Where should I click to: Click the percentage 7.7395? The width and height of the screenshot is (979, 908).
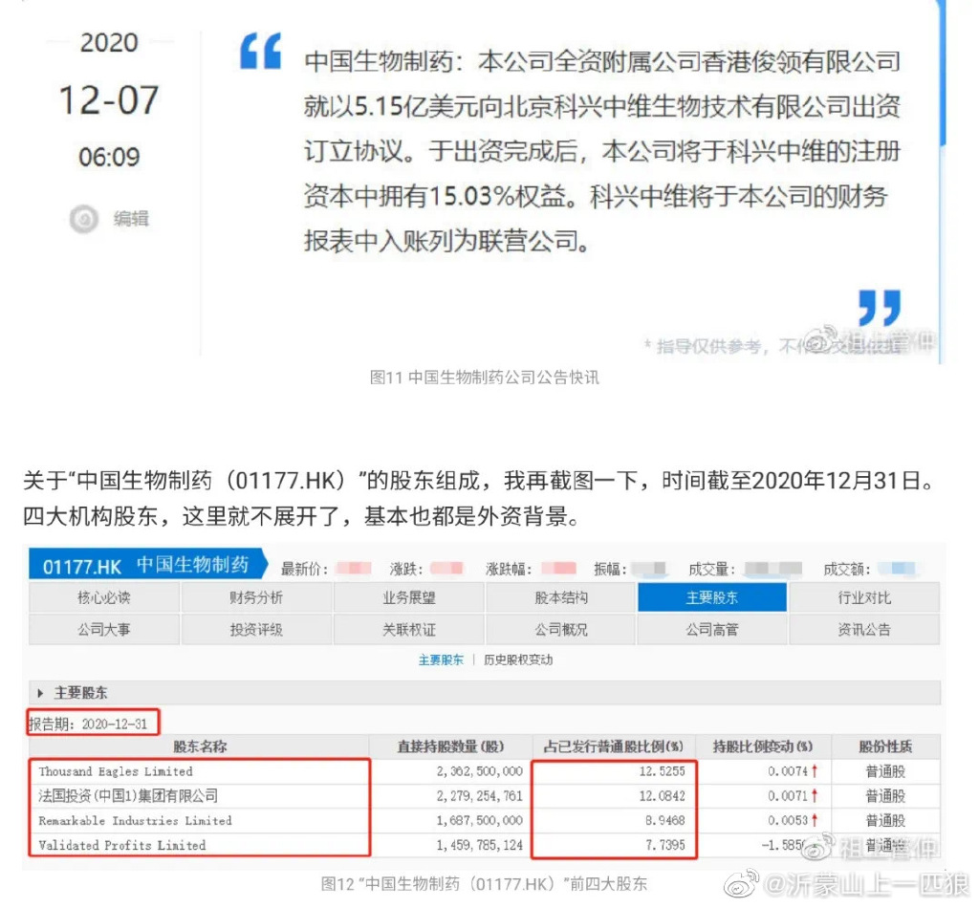point(665,845)
